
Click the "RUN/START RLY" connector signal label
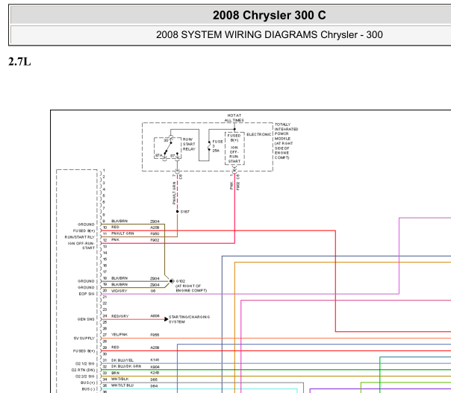(80, 237)
